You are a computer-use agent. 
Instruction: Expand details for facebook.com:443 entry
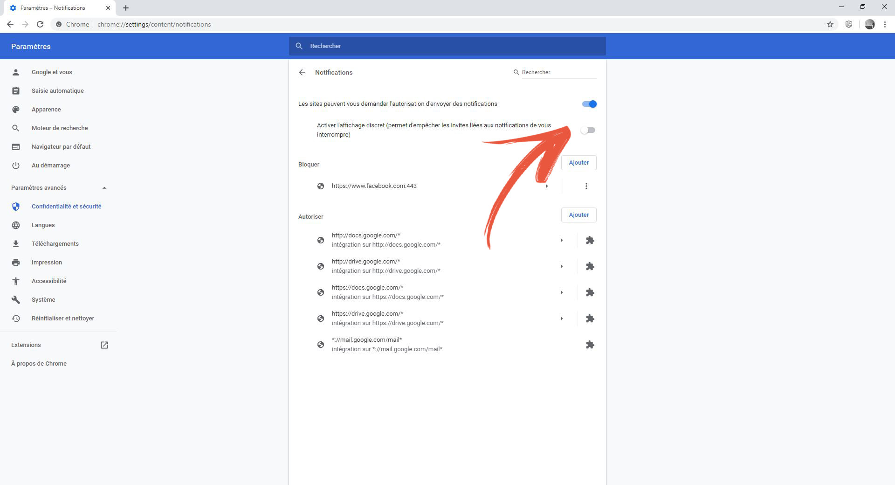pos(547,186)
